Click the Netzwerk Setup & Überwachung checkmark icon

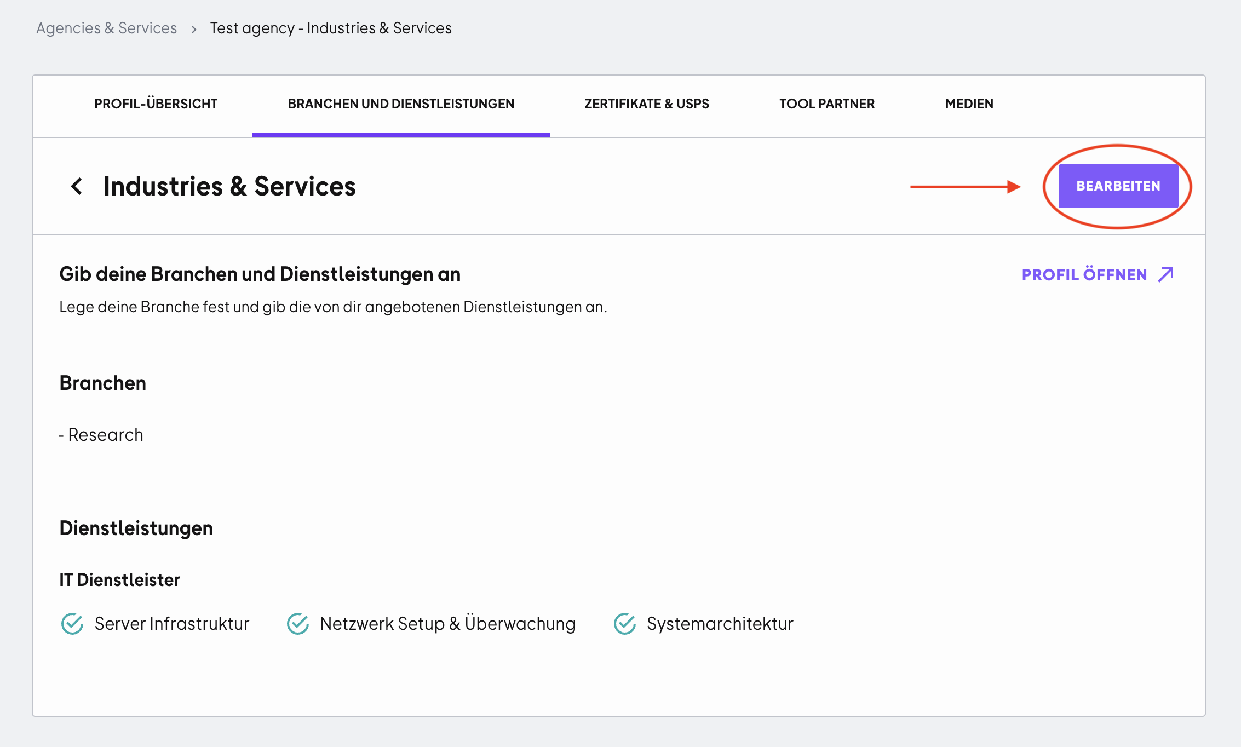click(x=298, y=624)
